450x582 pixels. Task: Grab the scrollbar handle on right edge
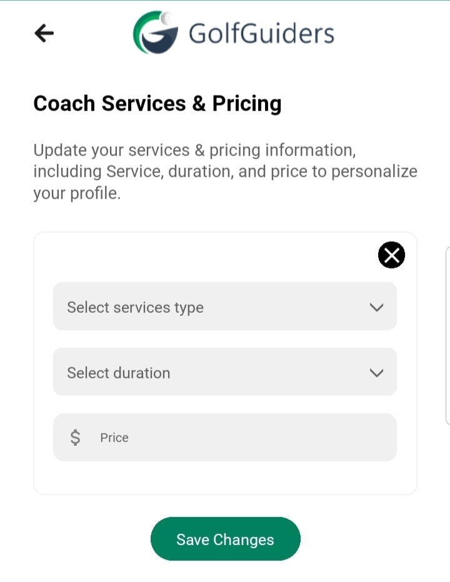[x=447, y=336]
